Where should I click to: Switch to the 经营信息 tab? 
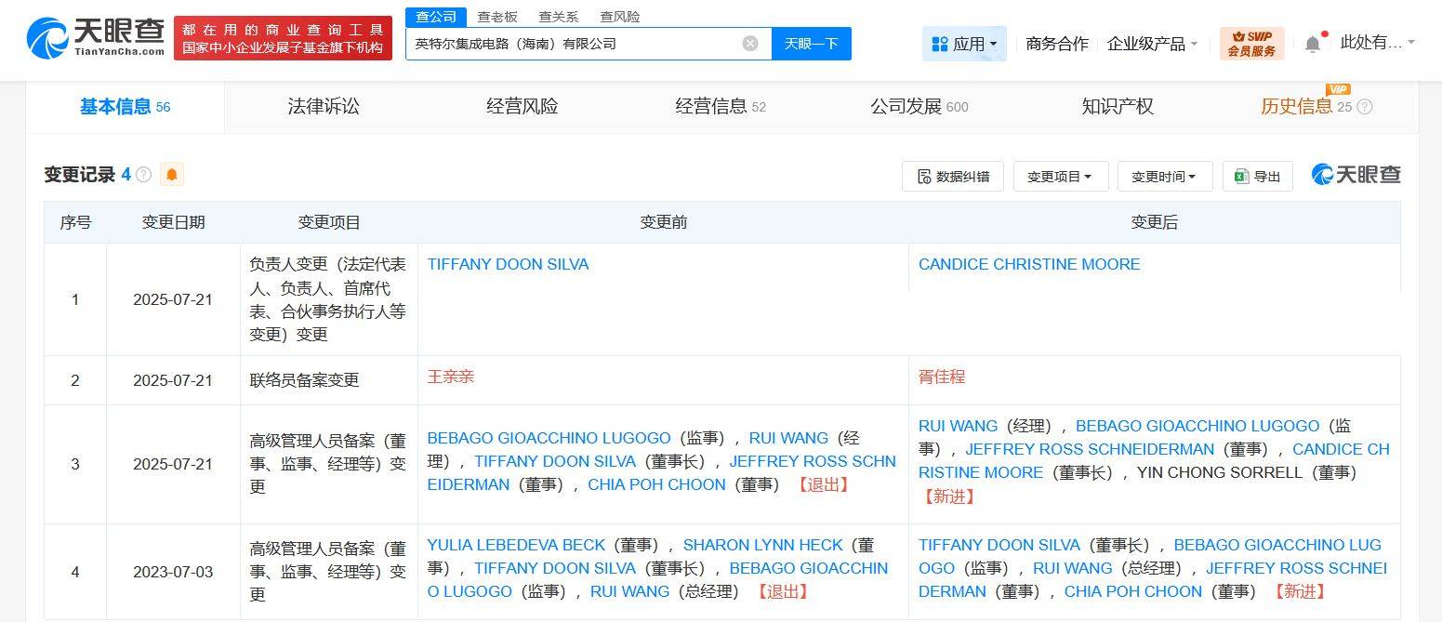tap(721, 107)
